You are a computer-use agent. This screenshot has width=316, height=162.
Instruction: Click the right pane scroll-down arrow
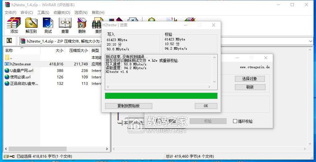coord(310,143)
